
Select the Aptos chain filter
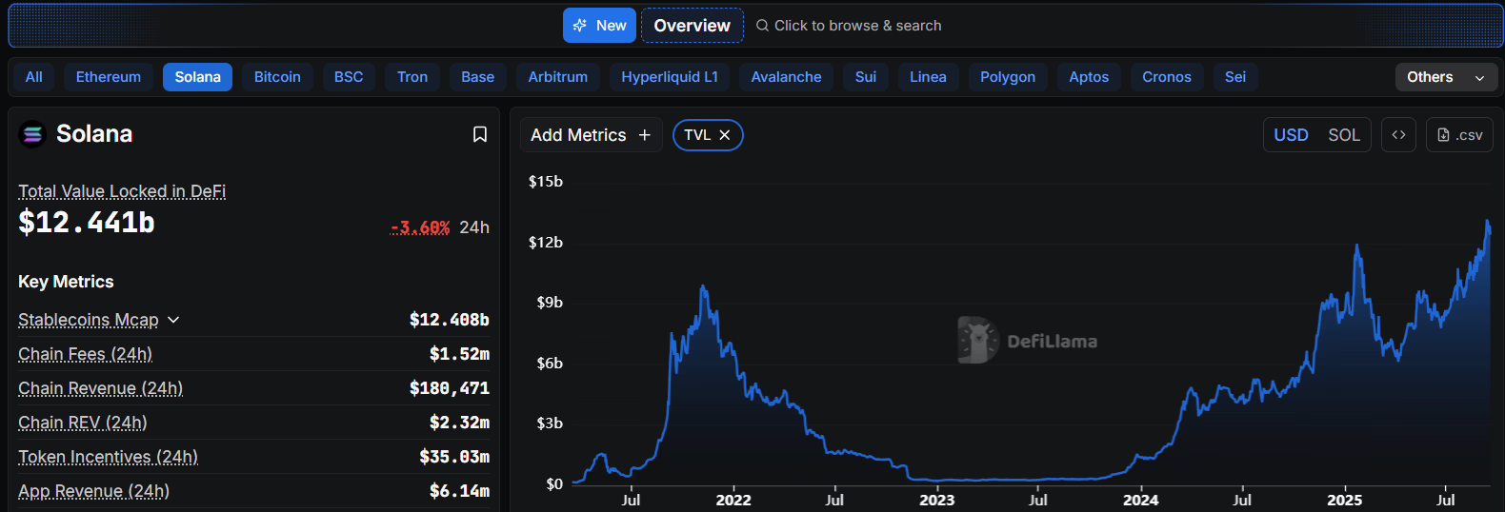pyautogui.click(x=1089, y=77)
